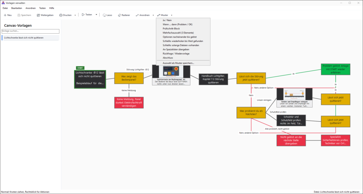Select red node Keine Meldung, Panel dunkel

point(129,103)
